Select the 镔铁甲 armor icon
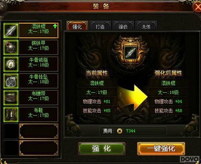Viewport: 201px width, 164px height. pos(11,47)
